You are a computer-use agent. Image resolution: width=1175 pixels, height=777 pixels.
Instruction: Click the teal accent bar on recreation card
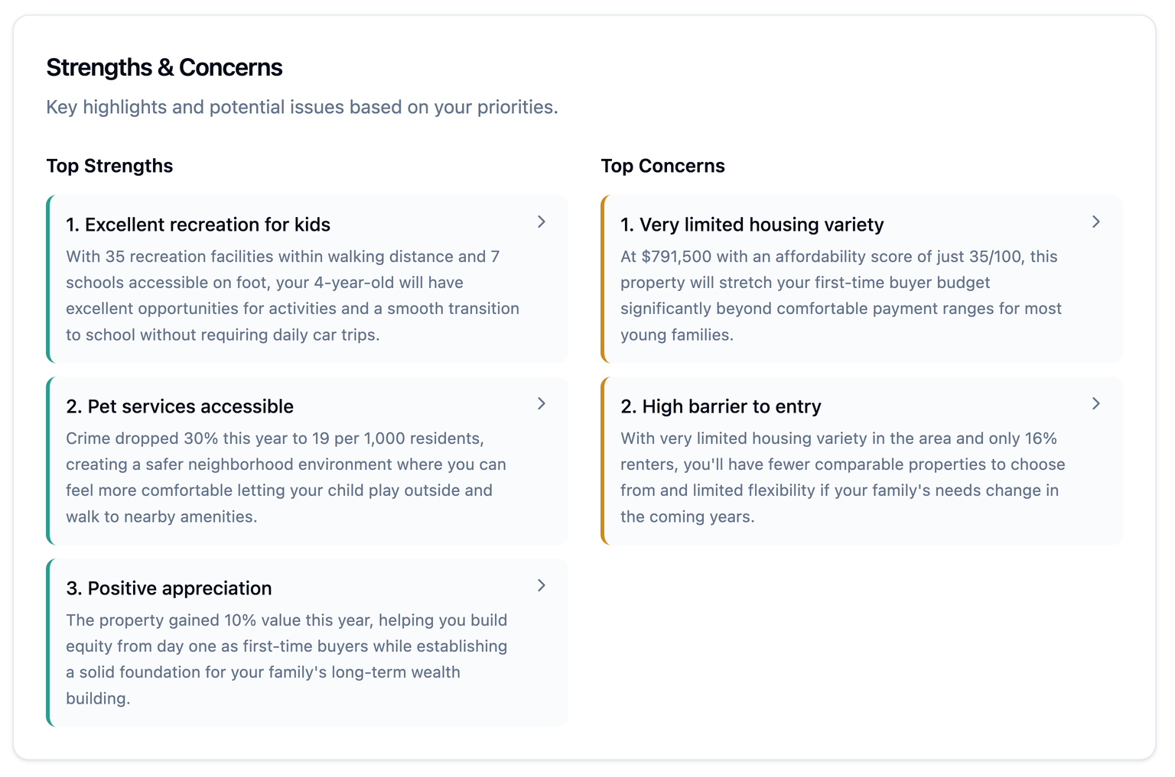(x=48, y=279)
